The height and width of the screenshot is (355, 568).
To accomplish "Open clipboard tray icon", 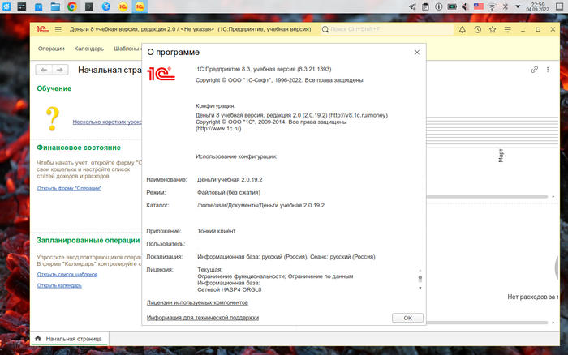I will click(426, 6).
